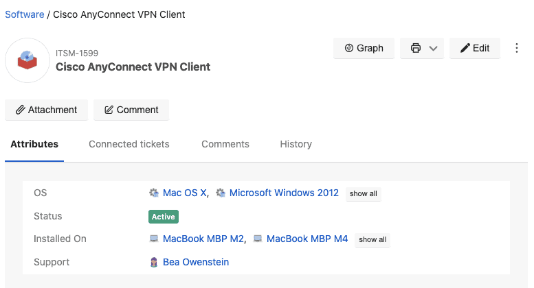
Task: Click the Active status badge
Action: pyautogui.click(x=164, y=217)
